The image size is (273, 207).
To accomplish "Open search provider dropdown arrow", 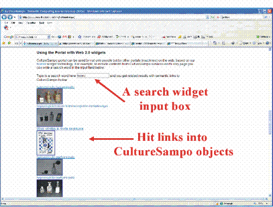I will click(x=270, y=17).
